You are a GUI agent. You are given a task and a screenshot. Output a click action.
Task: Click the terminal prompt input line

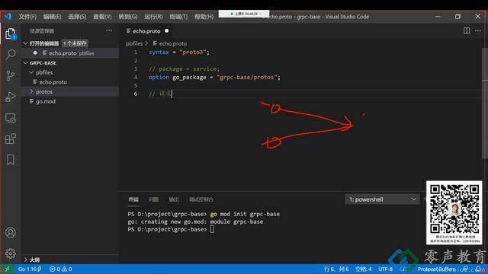point(171,229)
